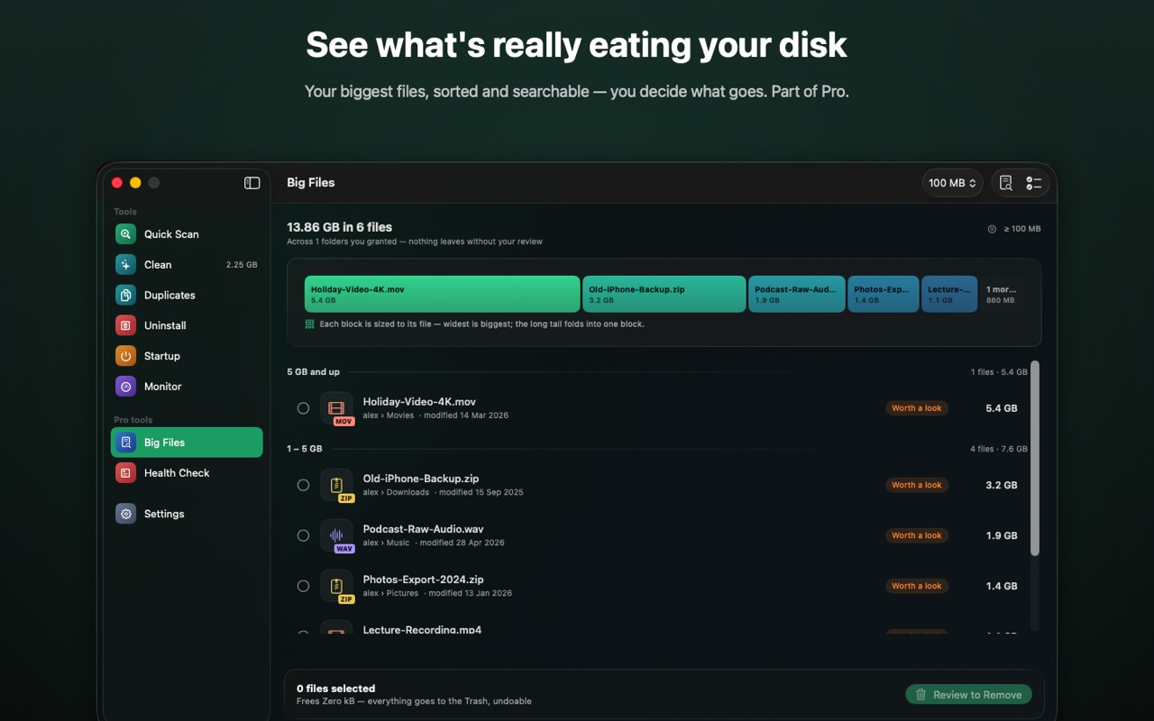1154x721 pixels.
Task: Click the 1 more 860 MB block
Action: [x=1002, y=294]
